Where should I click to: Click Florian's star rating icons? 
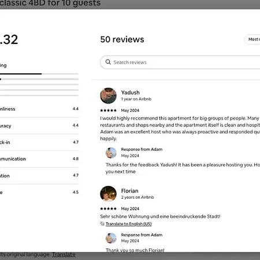(108, 209)
